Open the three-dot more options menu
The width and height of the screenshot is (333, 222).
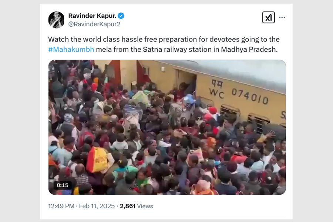click(282, 17)
